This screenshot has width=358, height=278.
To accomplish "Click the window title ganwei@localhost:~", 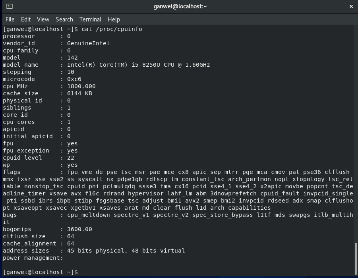I will click(x=179, y=6).
